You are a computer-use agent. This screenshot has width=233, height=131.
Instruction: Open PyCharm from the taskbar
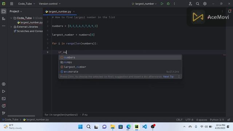(137, 127)
